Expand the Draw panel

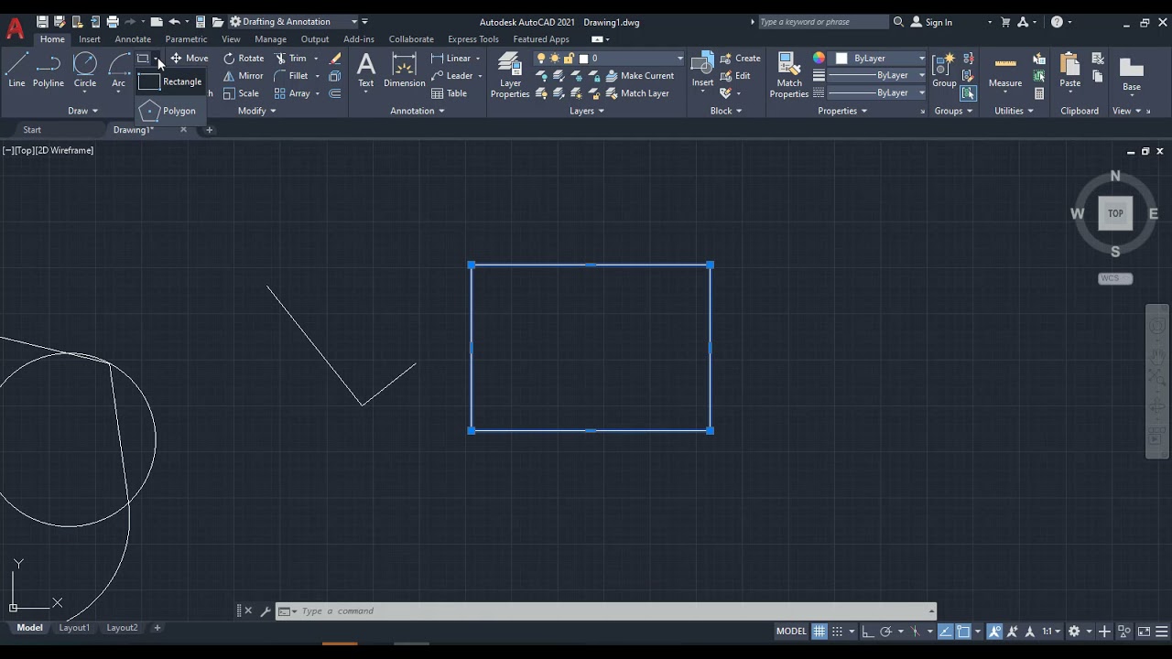click(82, 111)
